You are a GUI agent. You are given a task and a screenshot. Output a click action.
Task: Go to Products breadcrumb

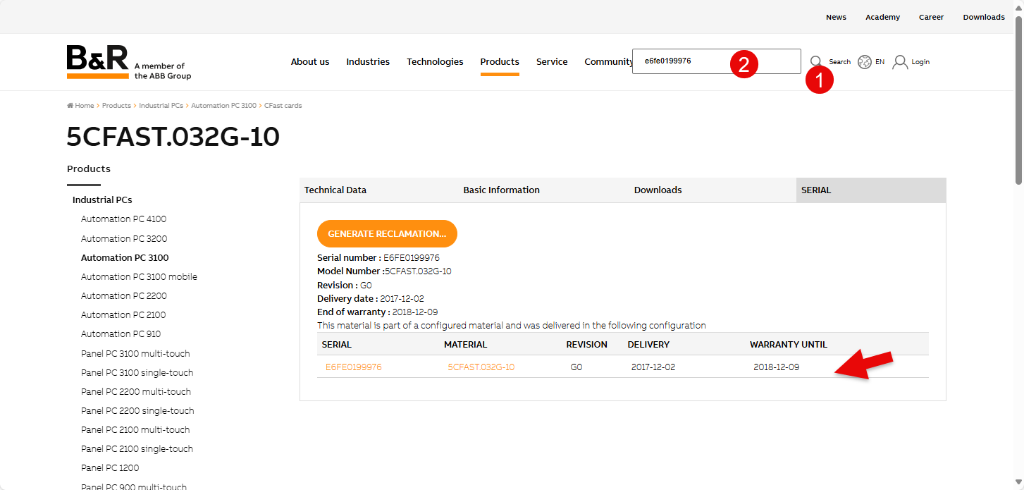coord(116,106)
